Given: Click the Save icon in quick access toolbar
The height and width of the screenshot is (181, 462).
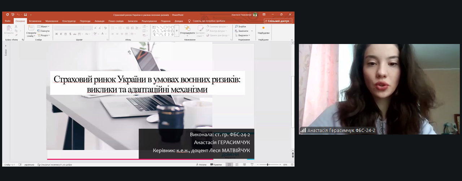Looking at the screenshot, I should pyautogui.click(x=25, y=15).
